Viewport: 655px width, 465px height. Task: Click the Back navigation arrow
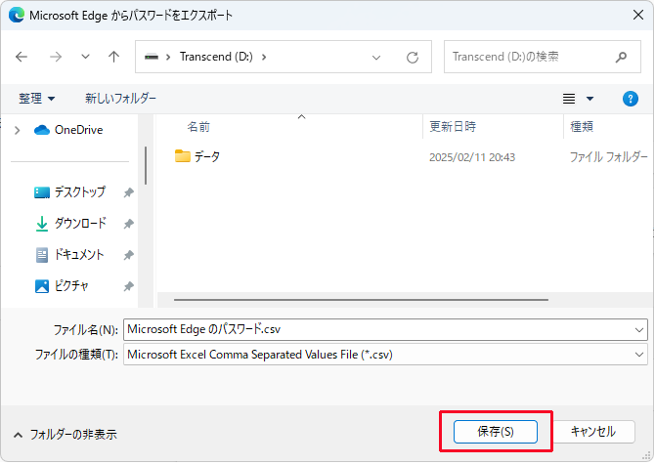point(22,57)
